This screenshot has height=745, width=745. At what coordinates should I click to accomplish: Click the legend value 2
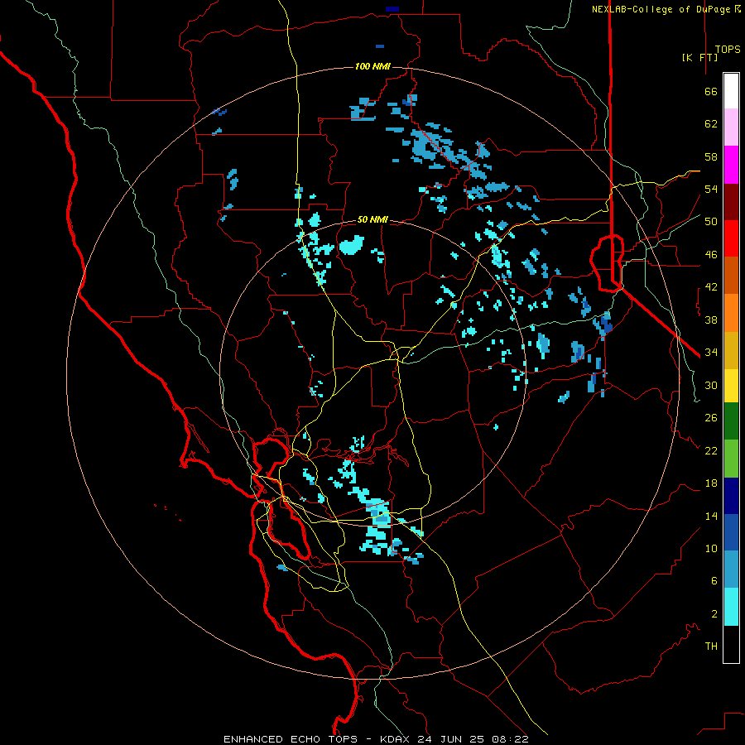pos(714,614)
